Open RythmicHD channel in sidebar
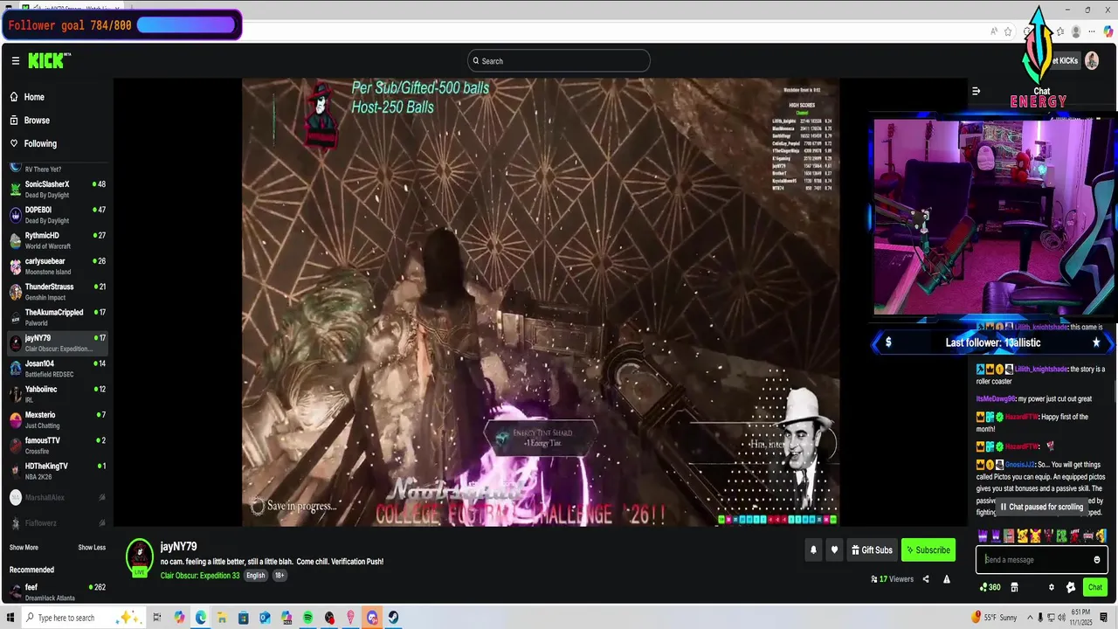The width and height of the screenshot is (1118, 629). [58, 240]
